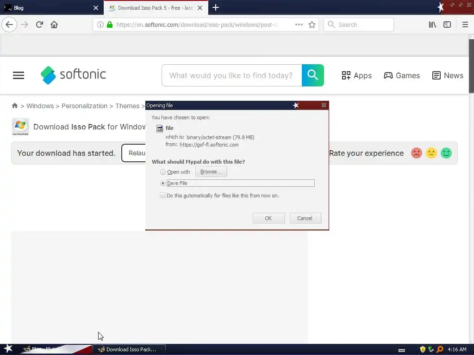
Task: Open Softonic site hamburger menu
Action: [19, 75]
